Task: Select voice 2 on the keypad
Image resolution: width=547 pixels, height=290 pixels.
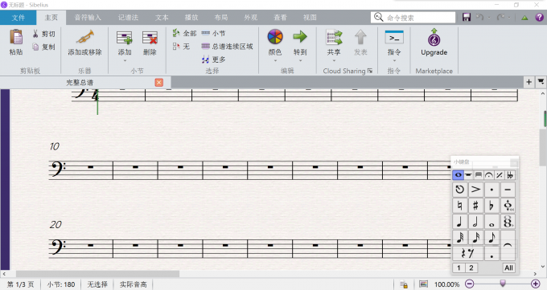Action: tap(471, 268)
